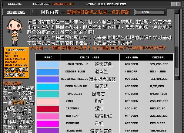The height and width of the screenshot is (133, 184).
Task: Select the Pink color swatch
Action: pos(48,102)
